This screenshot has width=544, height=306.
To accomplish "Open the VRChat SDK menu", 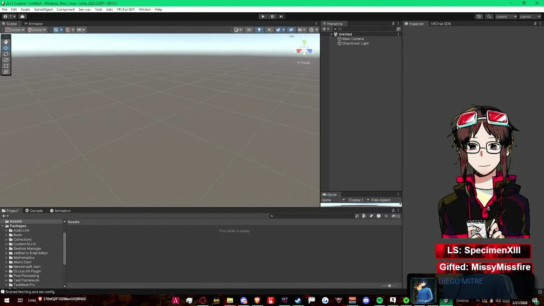I will [x=125, y=9].
